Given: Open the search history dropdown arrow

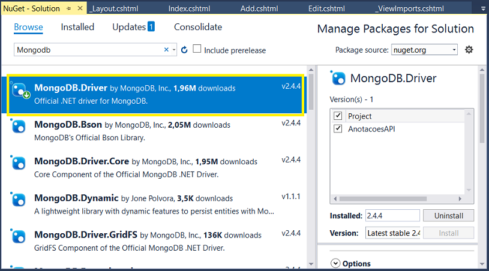Looking at the screenshot, I should [x=174, y=50].
